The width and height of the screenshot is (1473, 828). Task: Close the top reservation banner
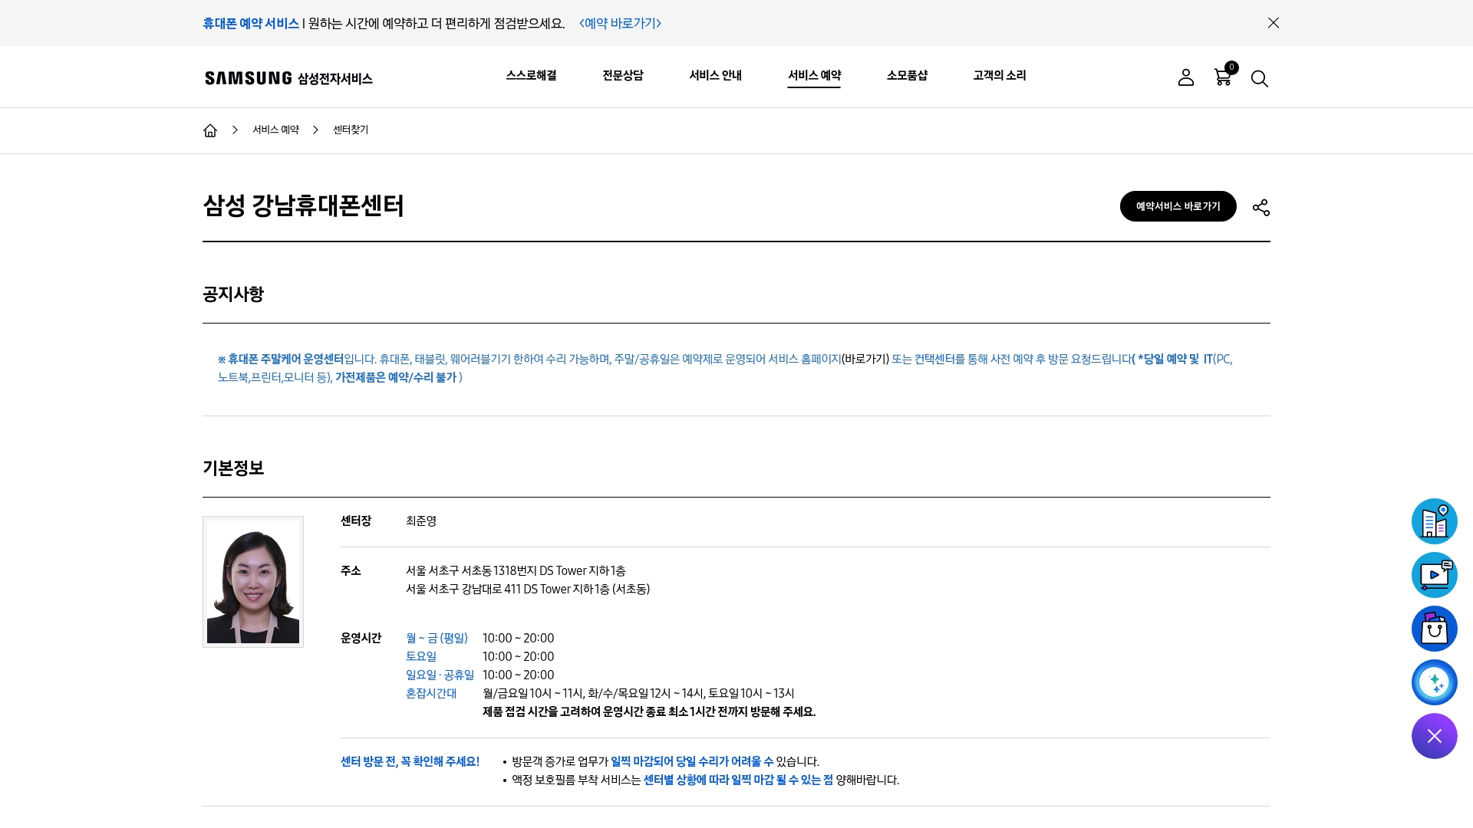tap(1274, 23)
